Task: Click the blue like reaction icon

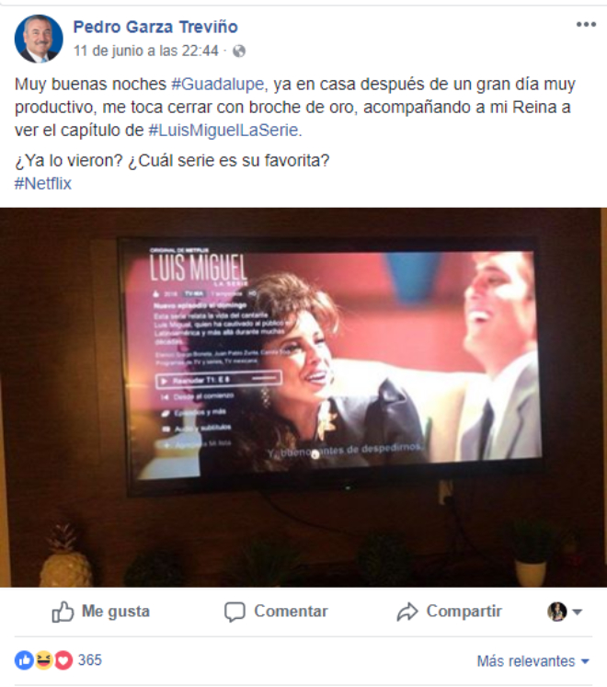Action: [x=24, y=659]
